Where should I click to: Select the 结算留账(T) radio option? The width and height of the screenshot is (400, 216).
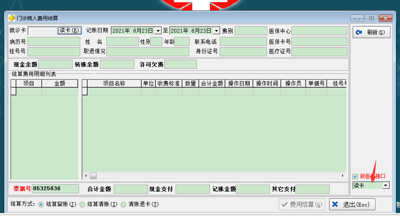point(41,204)
